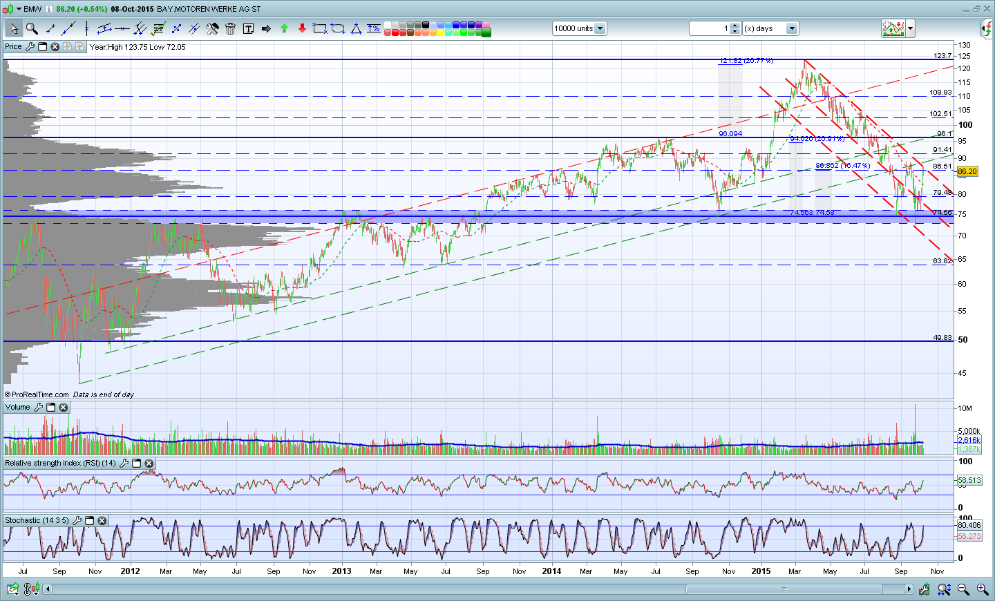Click the add indicator chart icon

pos(893,28)
